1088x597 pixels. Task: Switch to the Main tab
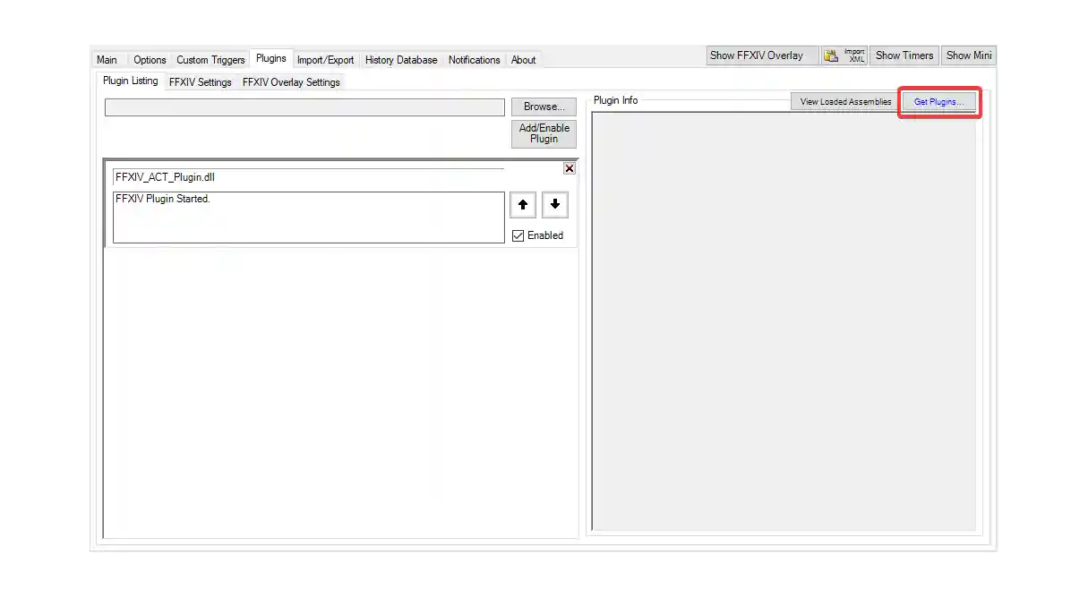point(106,59)
